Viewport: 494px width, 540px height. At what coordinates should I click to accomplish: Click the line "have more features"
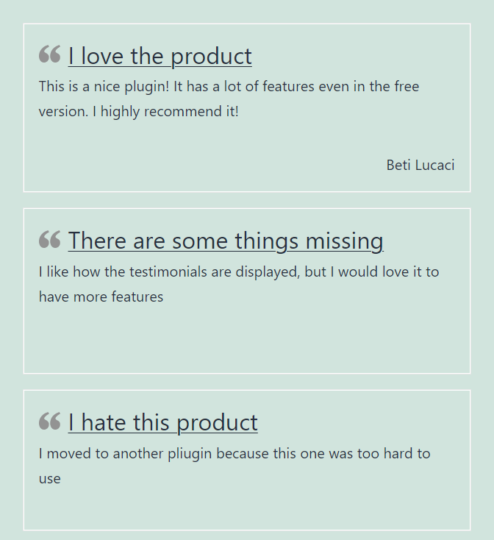pyautogui.click(x=101, y=297)
